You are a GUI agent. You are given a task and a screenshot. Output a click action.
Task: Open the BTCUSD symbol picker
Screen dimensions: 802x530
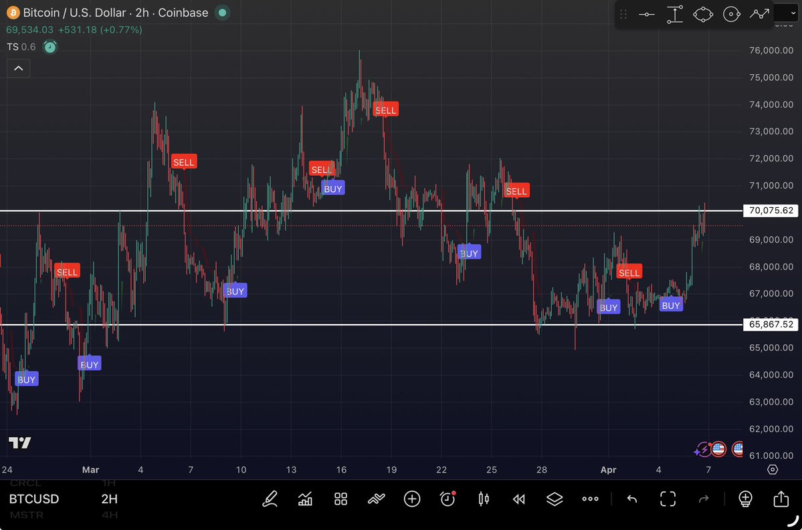(x=34, y=499)
